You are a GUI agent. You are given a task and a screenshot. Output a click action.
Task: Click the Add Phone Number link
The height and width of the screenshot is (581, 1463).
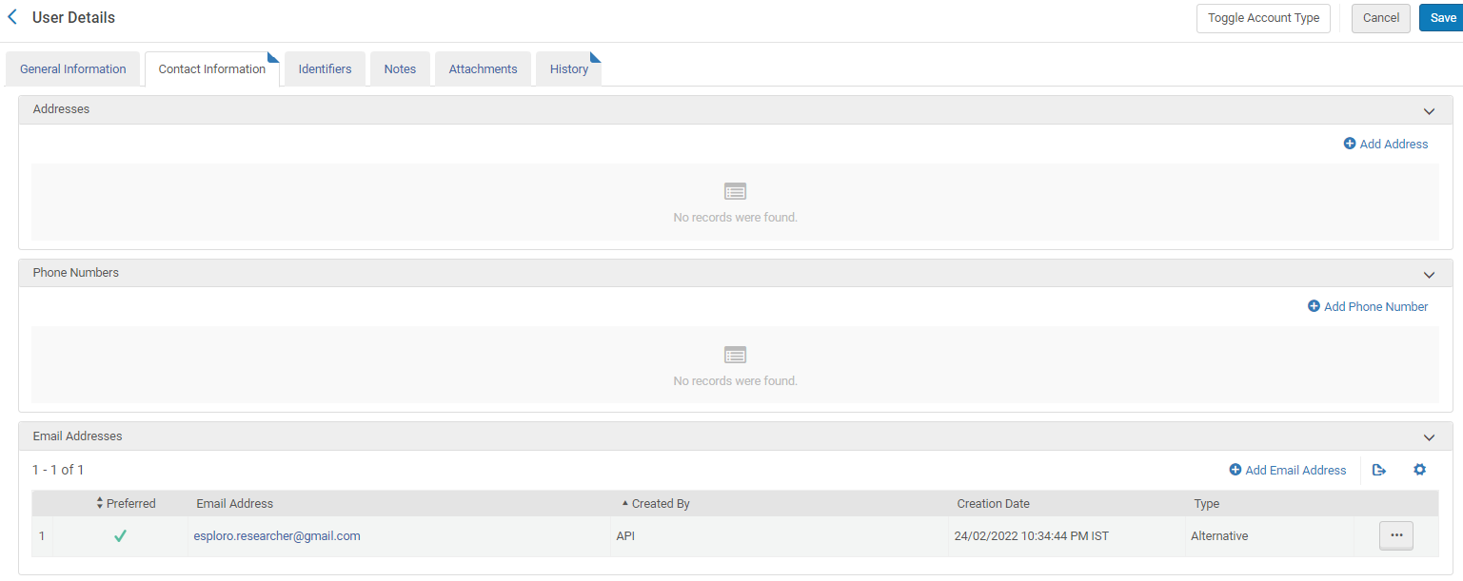1368,306
